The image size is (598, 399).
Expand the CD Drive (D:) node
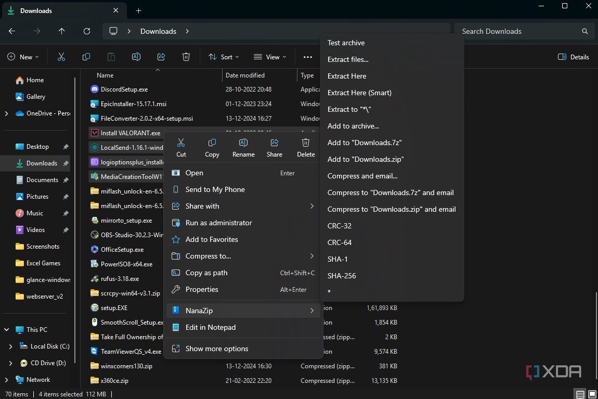click(10, 363)
